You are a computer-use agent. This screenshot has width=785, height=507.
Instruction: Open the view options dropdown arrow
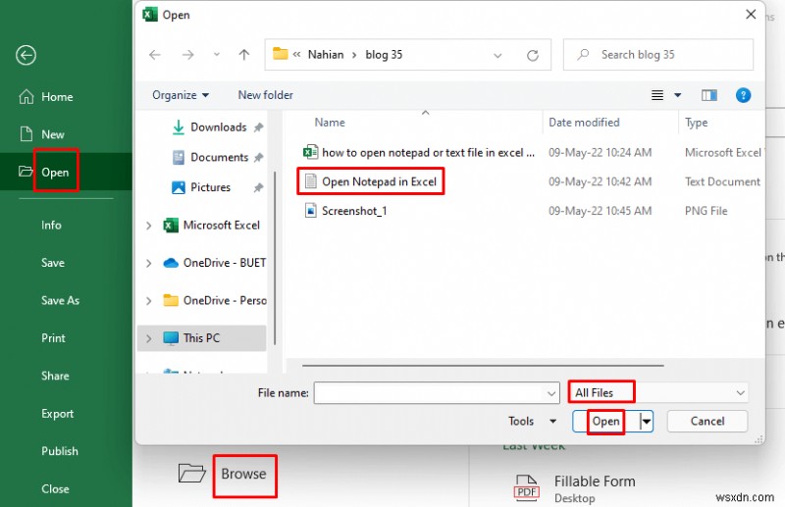(x=677, y=95)
